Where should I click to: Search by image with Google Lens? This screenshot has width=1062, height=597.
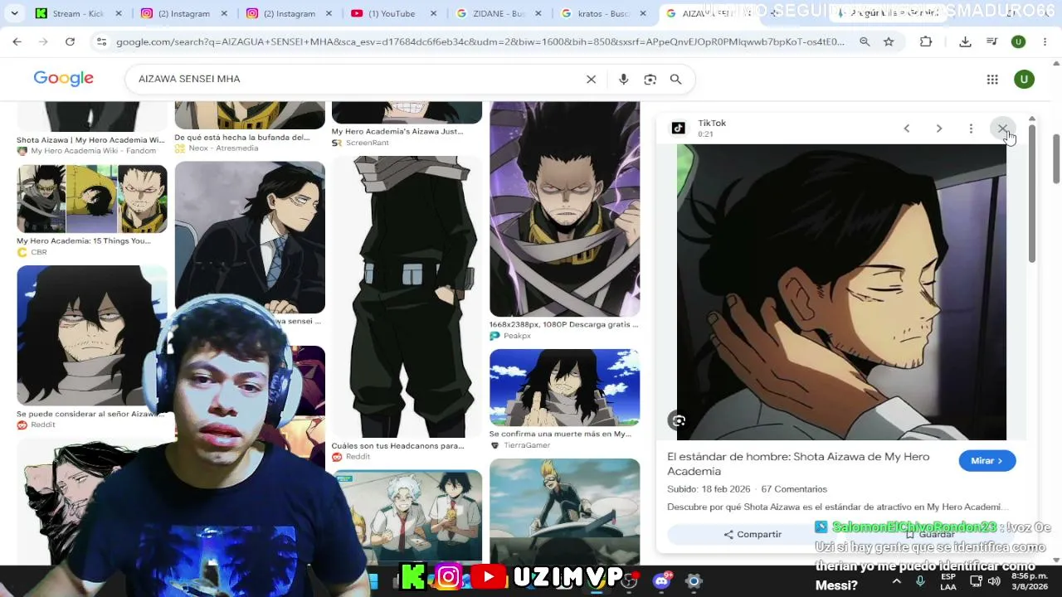point(650,79)
